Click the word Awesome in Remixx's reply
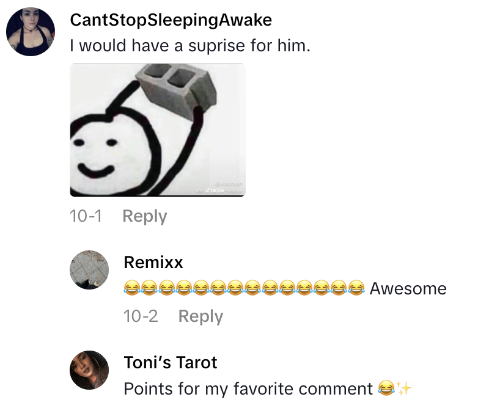This screenshot has height=408, width=489. 407,288
